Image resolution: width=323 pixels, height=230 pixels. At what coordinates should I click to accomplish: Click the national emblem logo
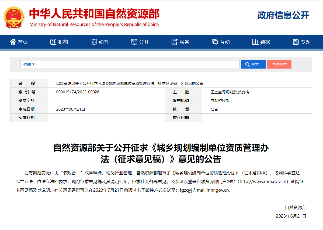tap(13, 17)
